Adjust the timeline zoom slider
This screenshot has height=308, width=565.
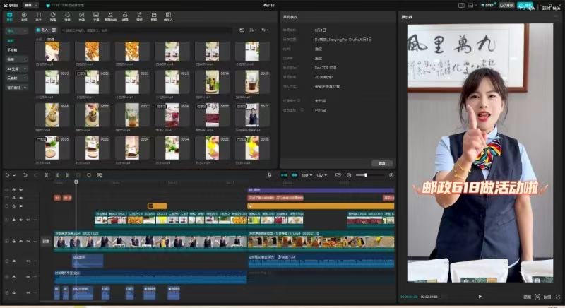click(x=365, y=174)
